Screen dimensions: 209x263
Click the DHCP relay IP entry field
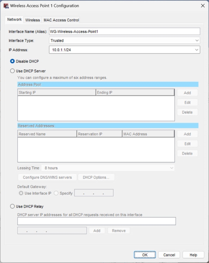coord(52,230)
